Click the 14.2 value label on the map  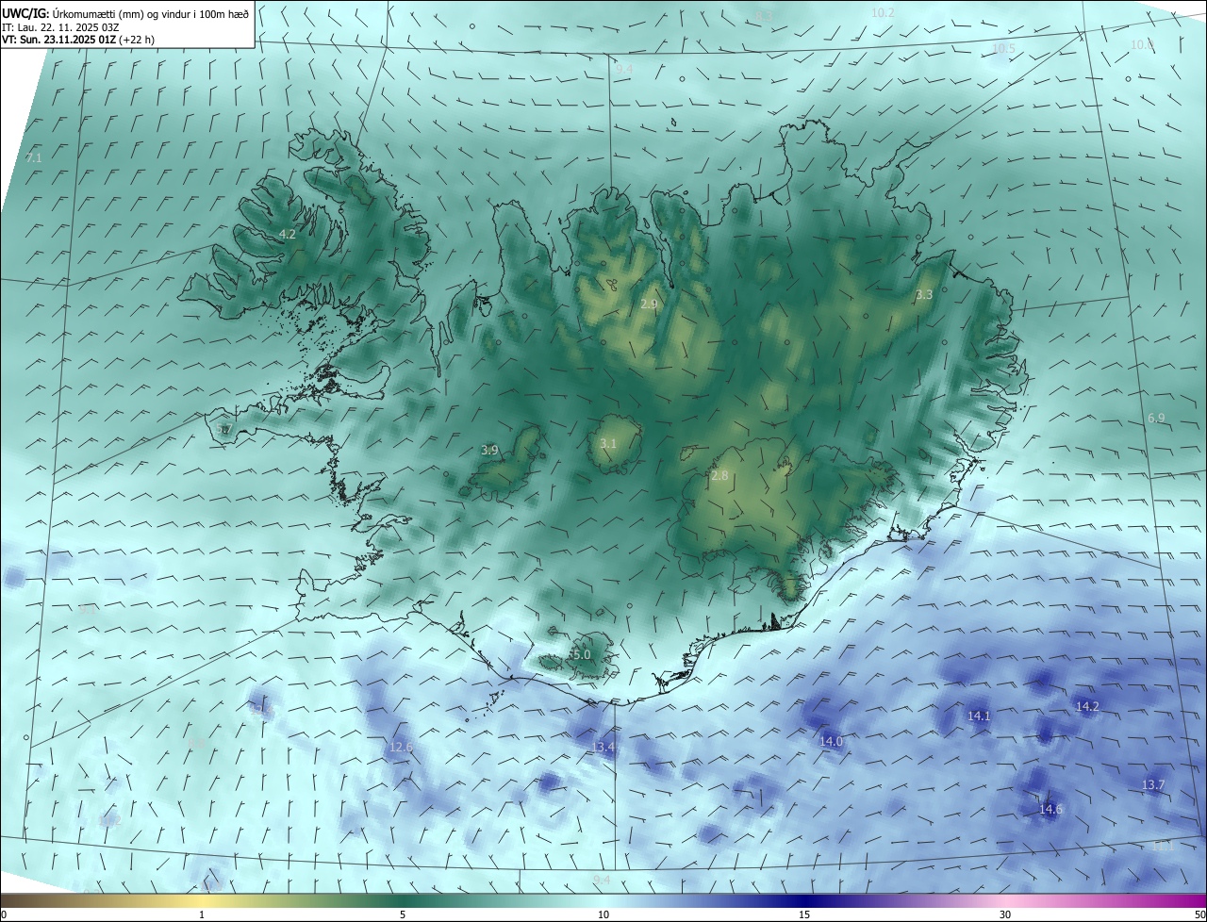pyautogui.click(x=1087, y=706)
